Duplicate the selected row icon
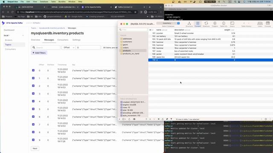273x153 pixels. point(159,119)
